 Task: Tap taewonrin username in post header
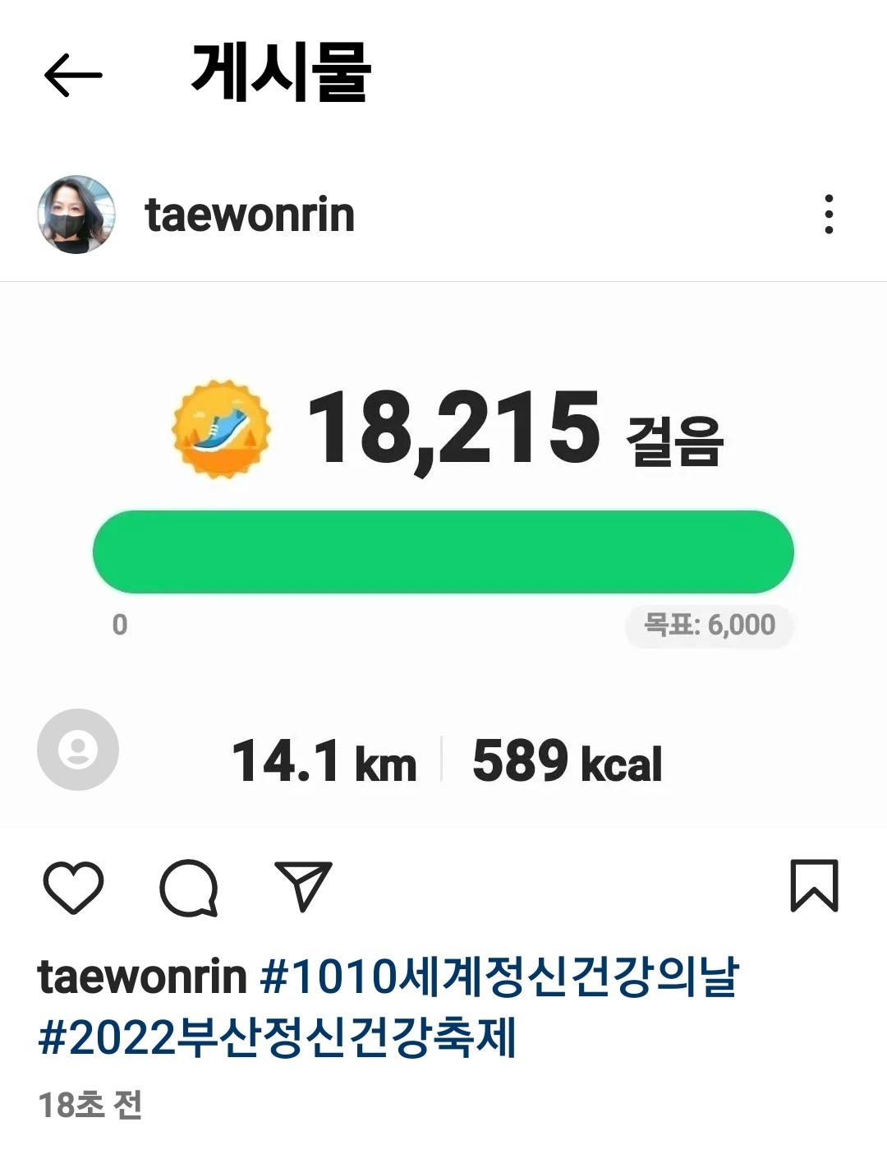point(250,215)
